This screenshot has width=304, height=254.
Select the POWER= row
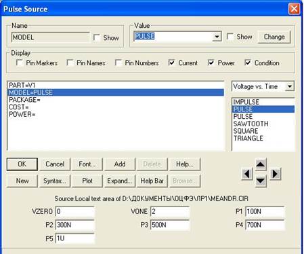tap(116, 114)
